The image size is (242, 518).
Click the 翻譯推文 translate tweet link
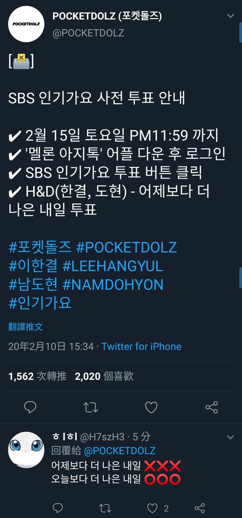click(25, 327)
